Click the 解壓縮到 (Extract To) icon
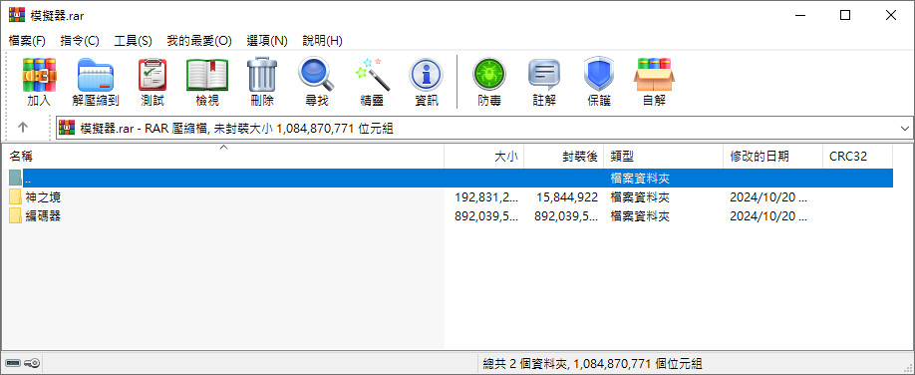Viewport: 915px width, 375px height. click(95, 75)
